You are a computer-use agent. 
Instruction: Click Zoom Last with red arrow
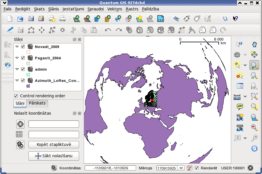(254, 128)
